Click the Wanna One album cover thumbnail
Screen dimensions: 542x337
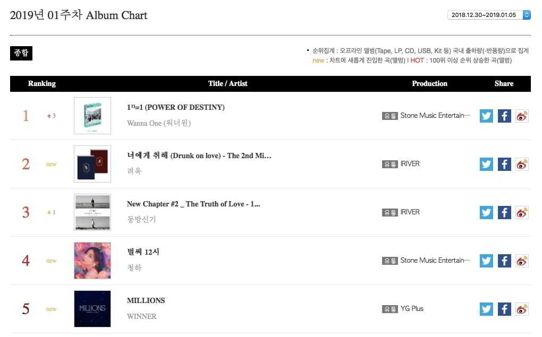92,116
